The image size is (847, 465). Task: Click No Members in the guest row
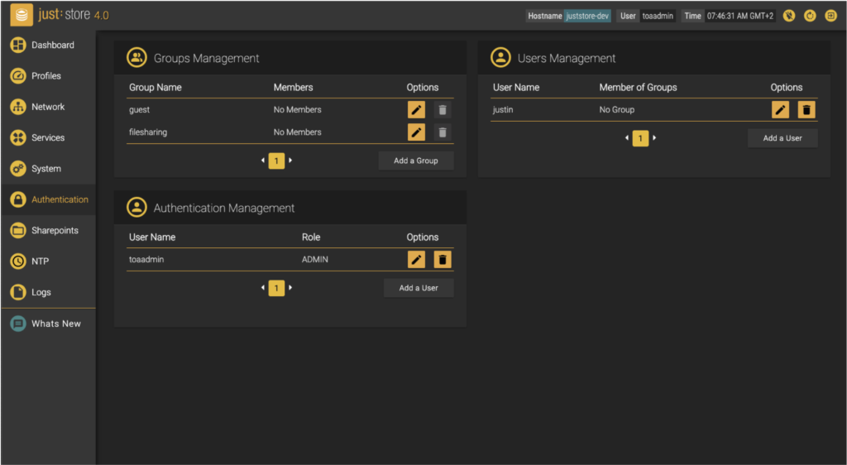297,110
